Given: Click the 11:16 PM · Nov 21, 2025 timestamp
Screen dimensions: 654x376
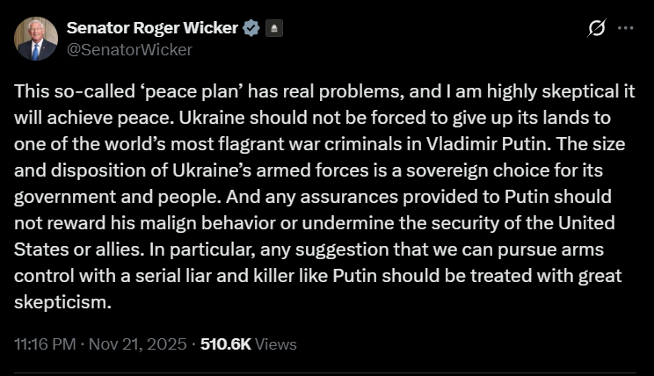Looking at the screenshot, I should (x=98, y=344).
